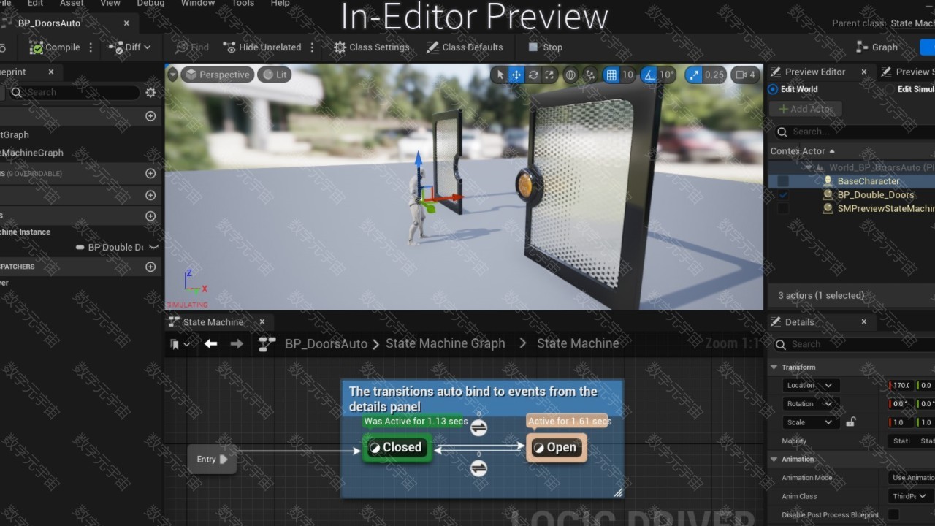Toggle grid snapping icon in the viewport
The height and width of the screenshot is (526, 935).
coord(611,75)
